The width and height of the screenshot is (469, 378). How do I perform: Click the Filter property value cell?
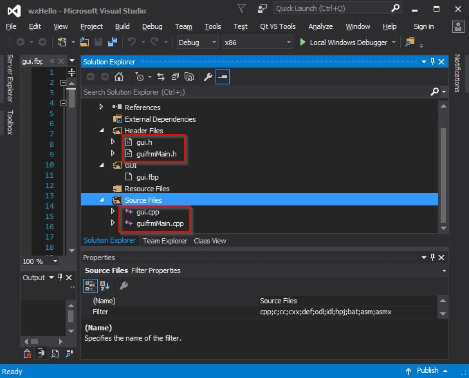[348, 312]
